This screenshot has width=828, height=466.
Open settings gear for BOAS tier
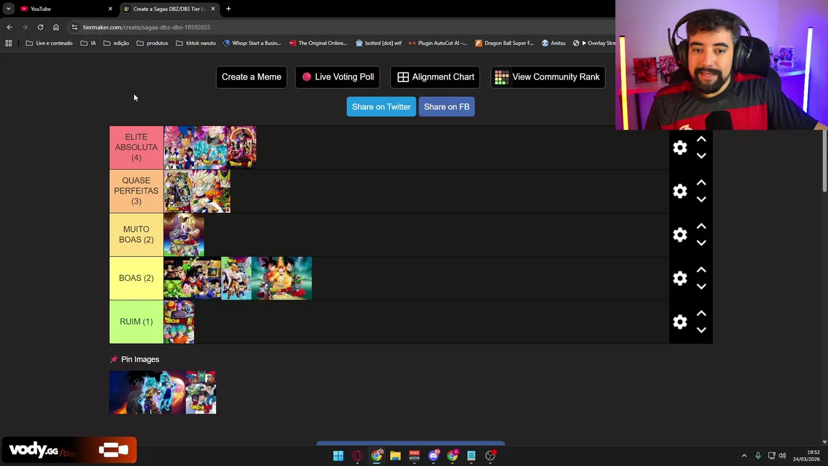pyautogui.click(x=680, y=278)
